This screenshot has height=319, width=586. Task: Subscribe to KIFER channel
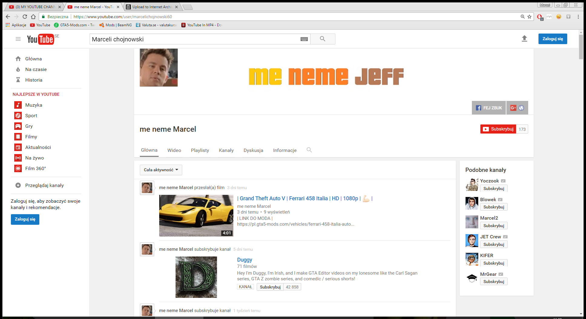(x=494, y=263)
